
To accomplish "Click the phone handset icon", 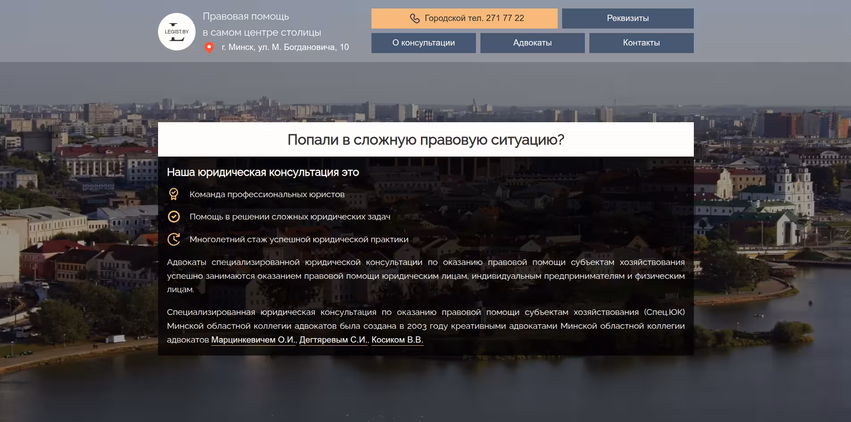I will [x=414, y=18].
